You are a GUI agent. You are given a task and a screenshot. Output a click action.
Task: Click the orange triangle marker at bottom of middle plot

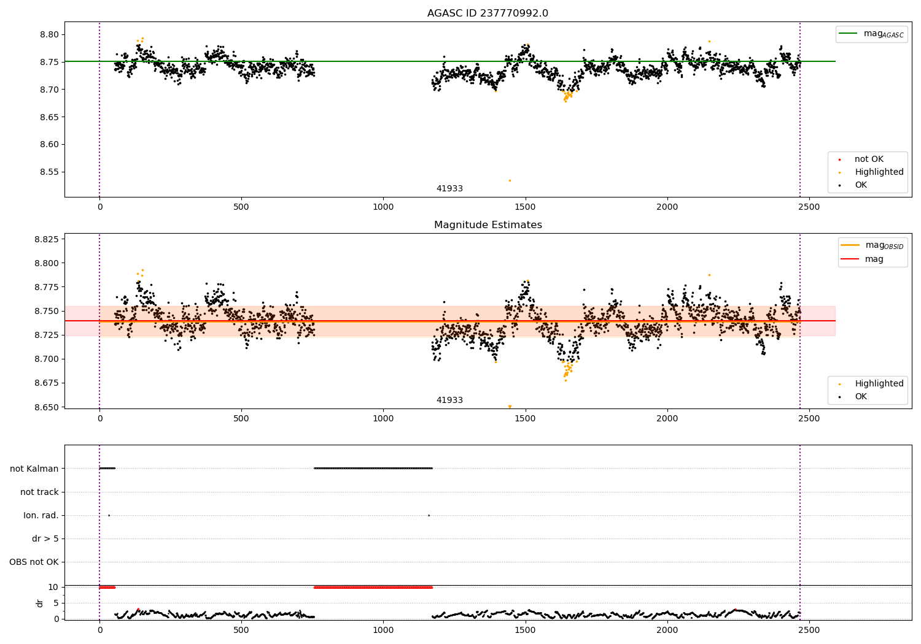[x=510, y=407]
